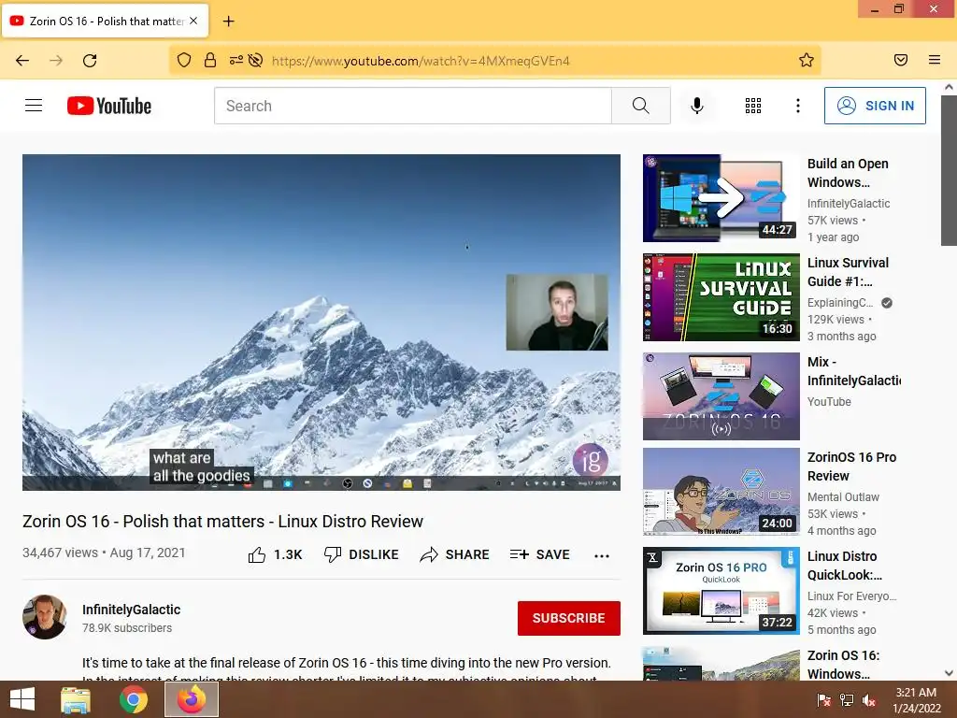The image size is (957, 718).
Task: Search with your voice microphone
Action: (697, 106)
